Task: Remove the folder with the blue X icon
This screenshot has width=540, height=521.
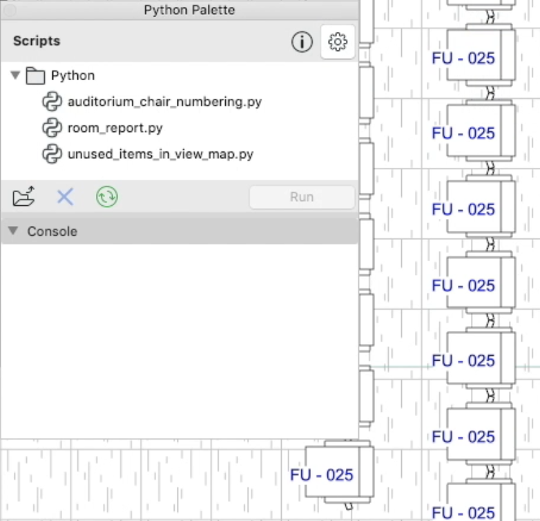Action: coord(65,198)
